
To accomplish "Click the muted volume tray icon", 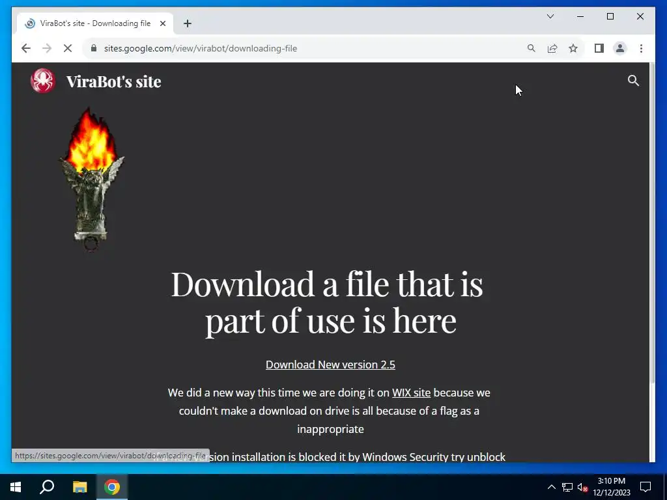I will (582, 487).
